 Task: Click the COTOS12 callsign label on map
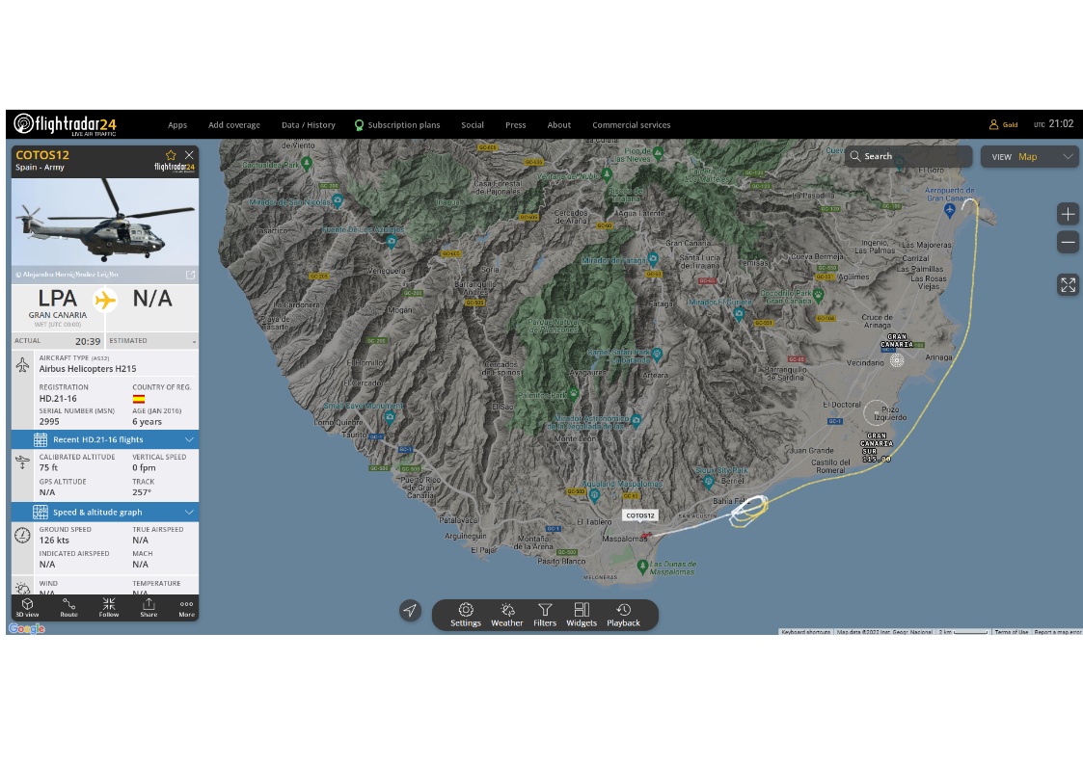pos(640,515)
